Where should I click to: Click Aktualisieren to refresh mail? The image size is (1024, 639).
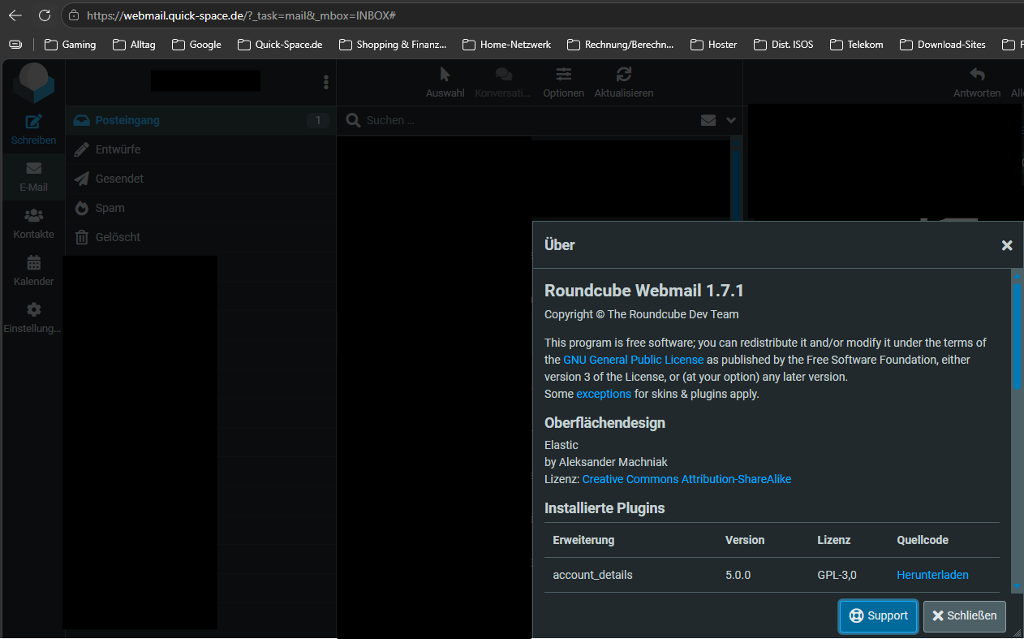pos(623,82)
